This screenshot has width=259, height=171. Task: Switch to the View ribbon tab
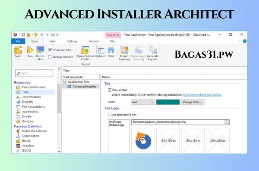pyautogui.click(x=52, y=41)
